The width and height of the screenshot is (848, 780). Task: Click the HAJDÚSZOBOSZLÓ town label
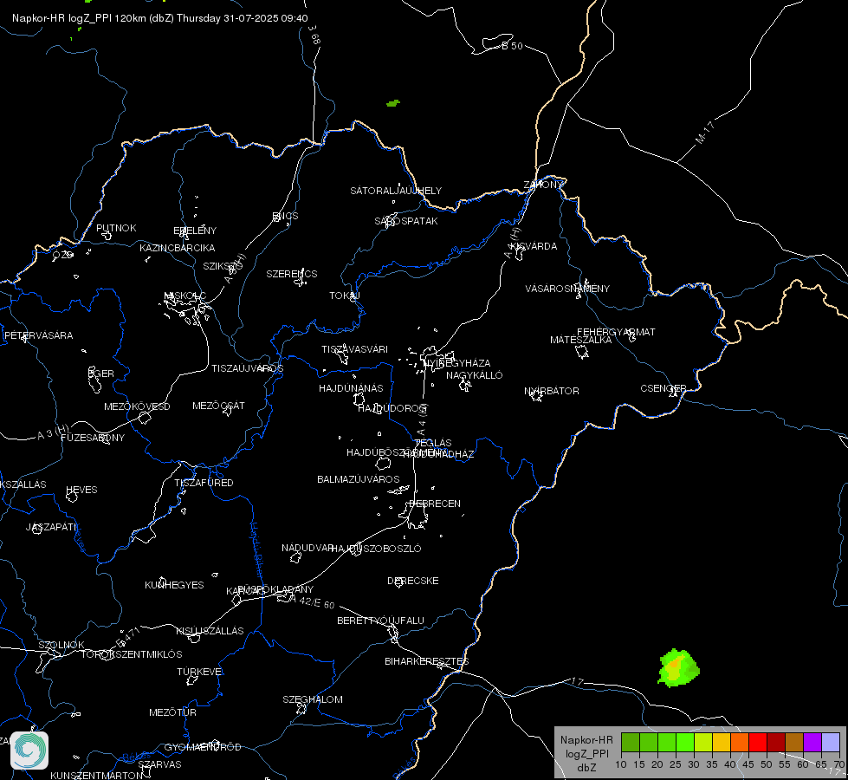pos(377,549)
